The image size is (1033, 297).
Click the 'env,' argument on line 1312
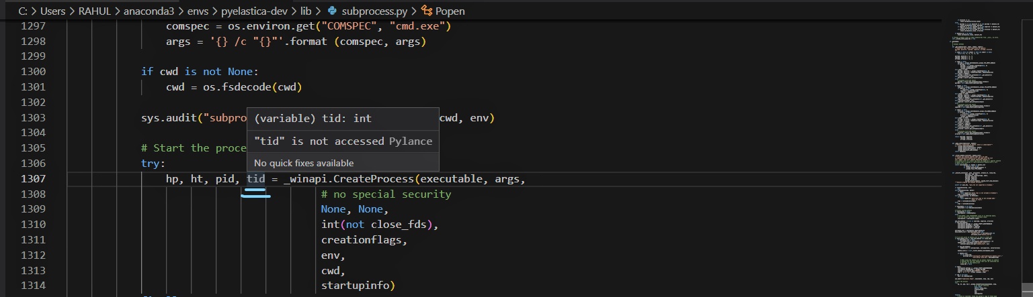coord(333,255)
